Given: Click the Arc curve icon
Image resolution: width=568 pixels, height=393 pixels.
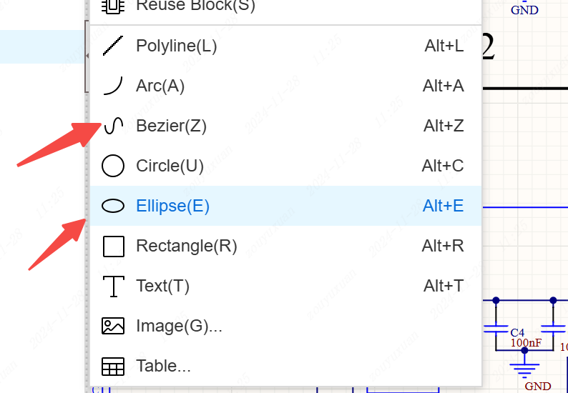Looking at the screenshot, I should [113, 86].
